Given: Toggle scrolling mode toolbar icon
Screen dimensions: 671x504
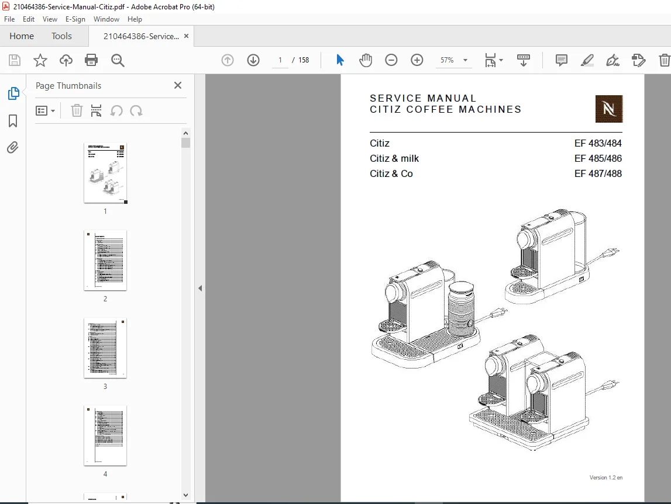Looking at the screenshot, I should pyautogui.click(x=524, y=60).
